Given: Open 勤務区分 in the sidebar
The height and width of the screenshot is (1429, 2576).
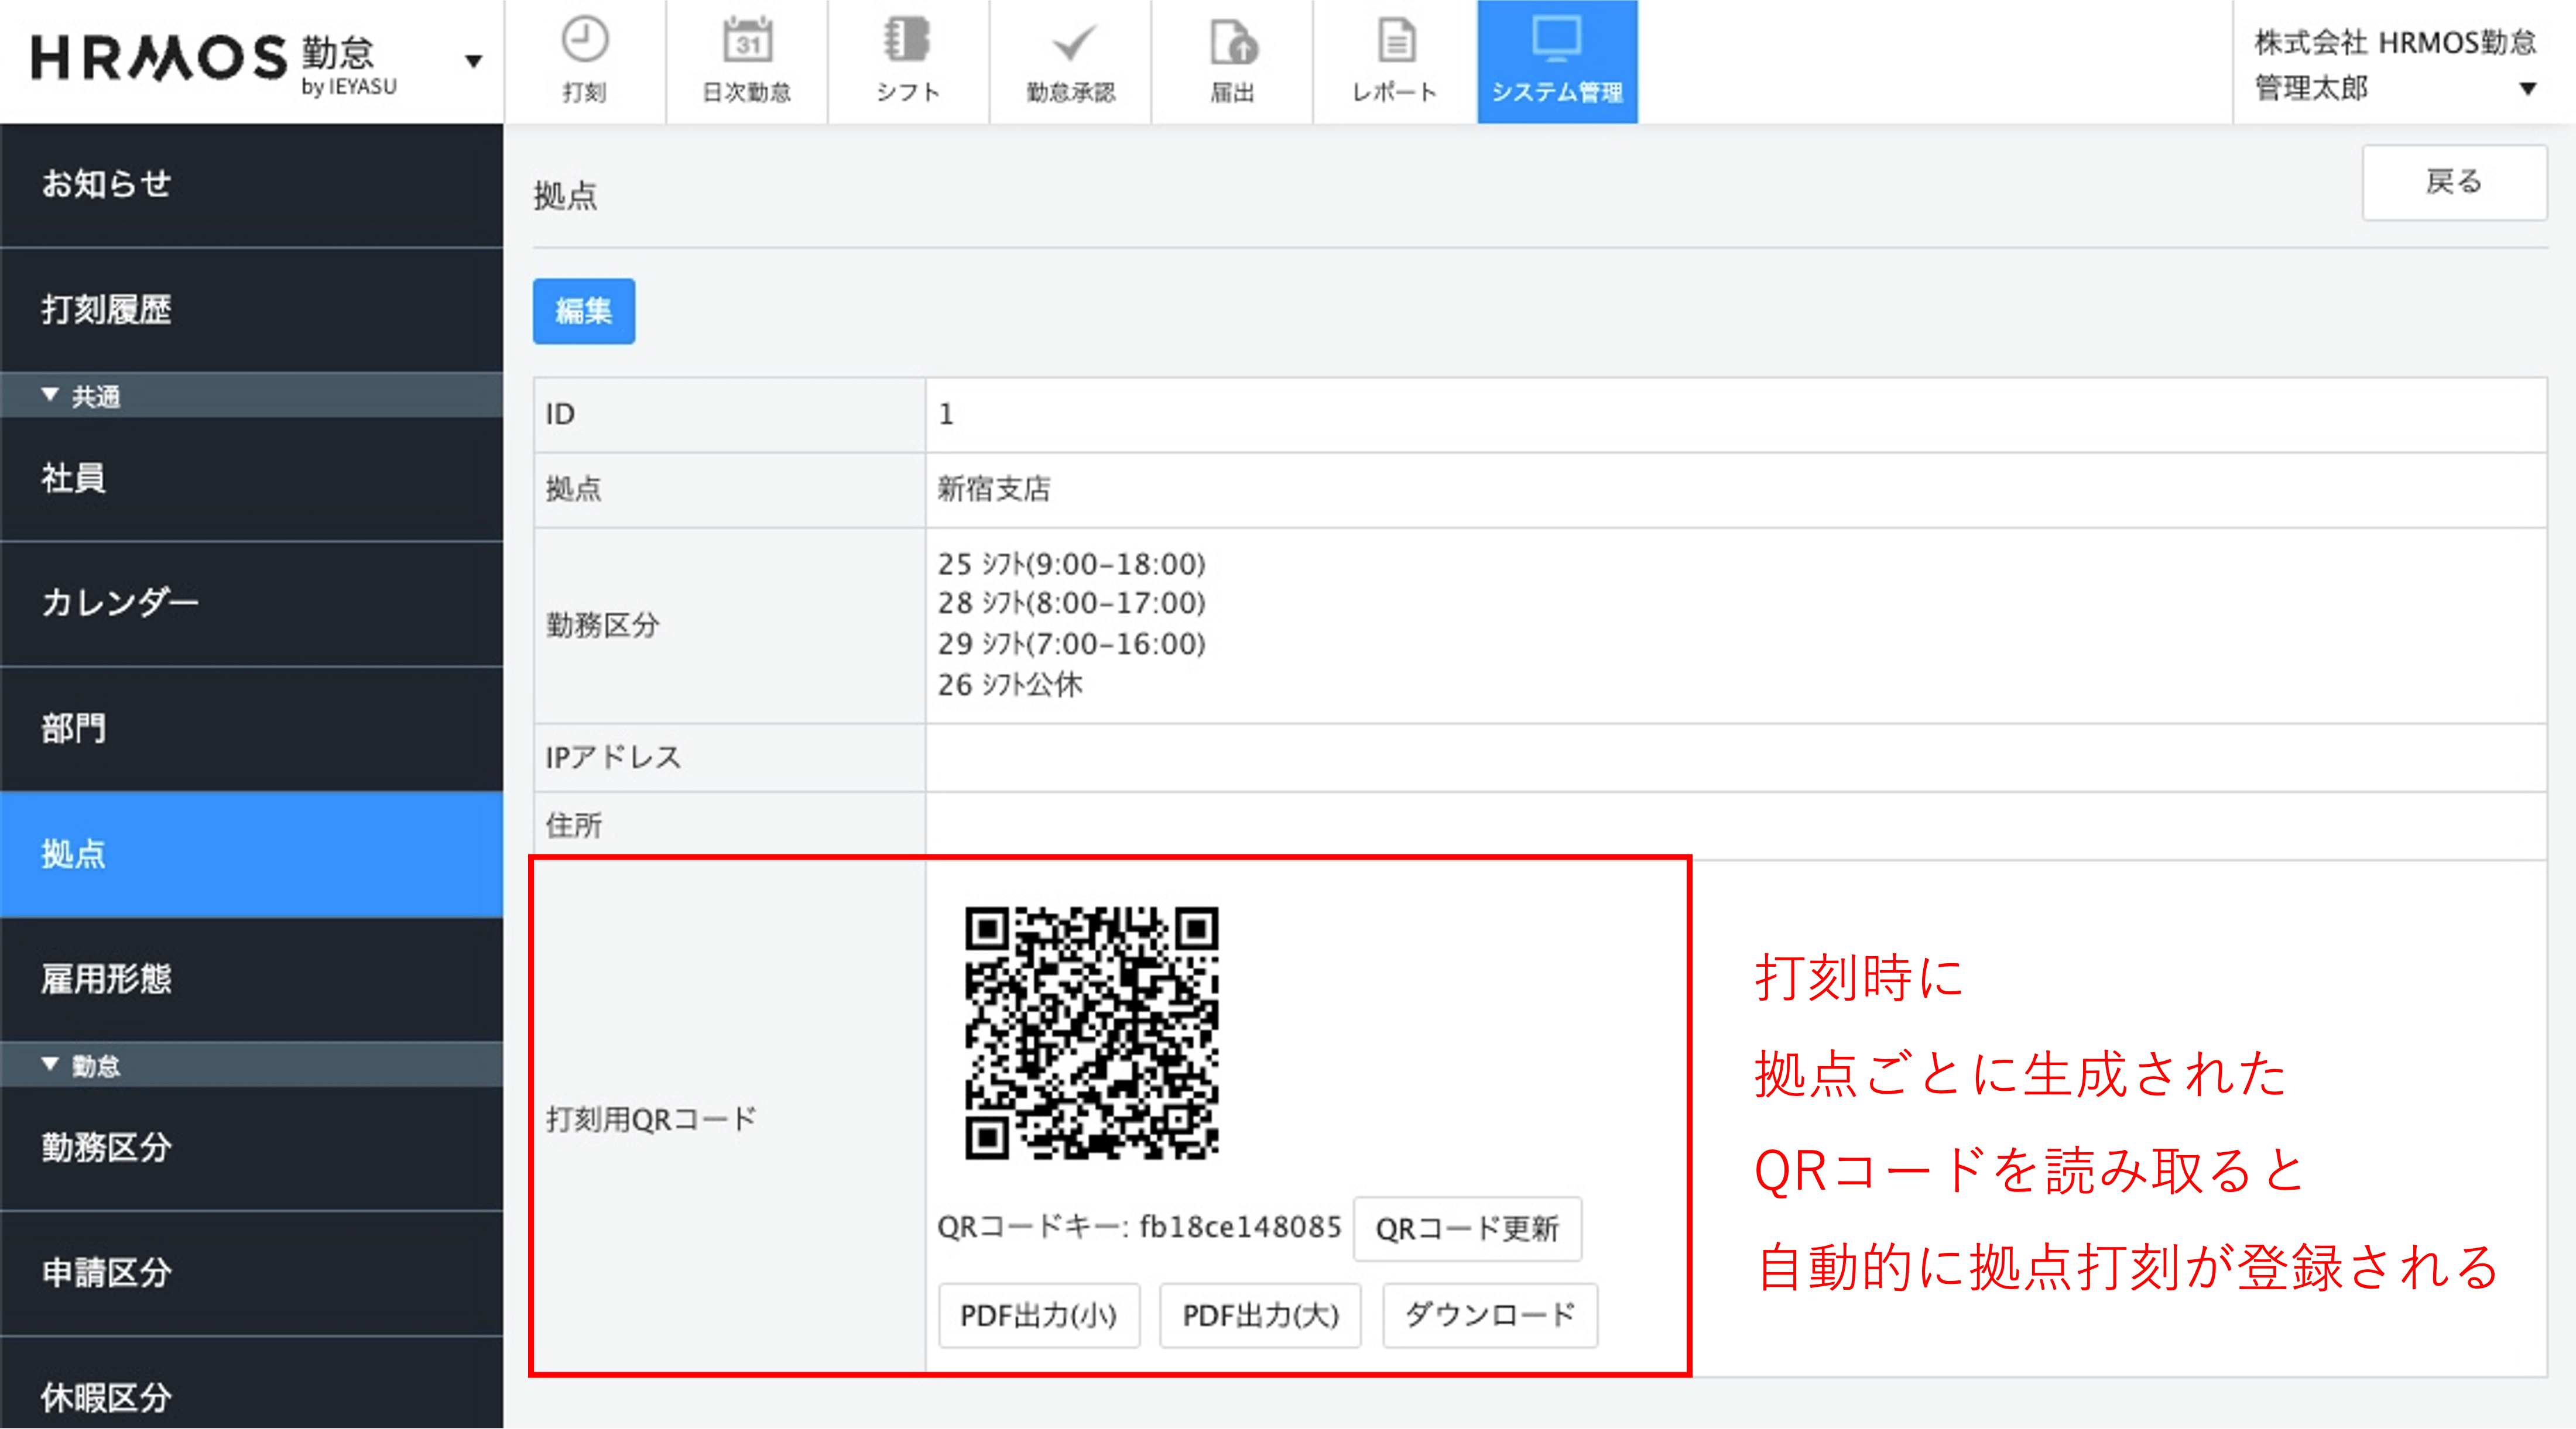Looking at the screenshot, I should coord(251,1147).
